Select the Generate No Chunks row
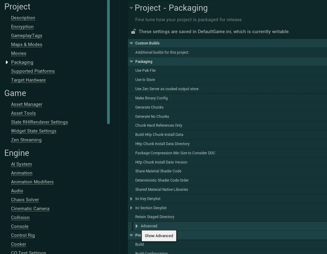Screen dimensions: 327x254 (x=227, y=117)
